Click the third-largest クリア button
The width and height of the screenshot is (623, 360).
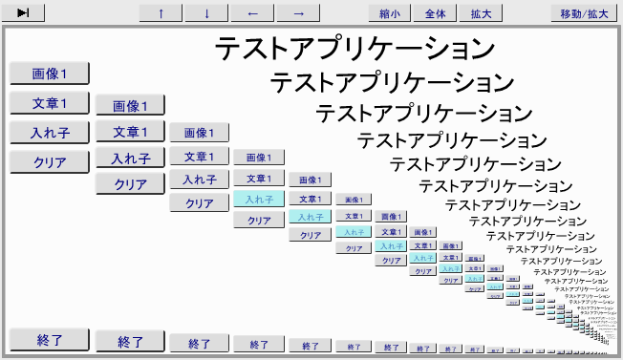[199, 202]
